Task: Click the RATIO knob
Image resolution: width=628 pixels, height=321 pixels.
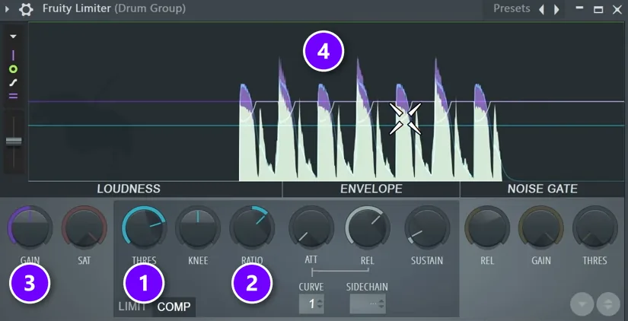Action: [252, 227]
